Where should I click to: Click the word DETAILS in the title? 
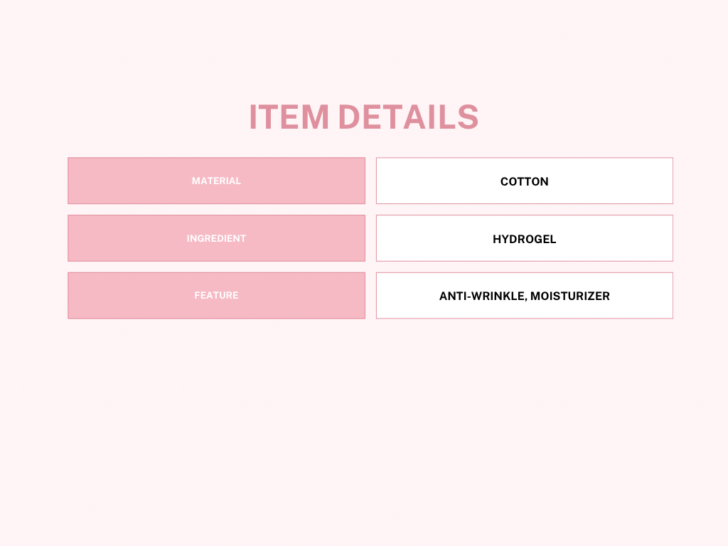point(408,117)
